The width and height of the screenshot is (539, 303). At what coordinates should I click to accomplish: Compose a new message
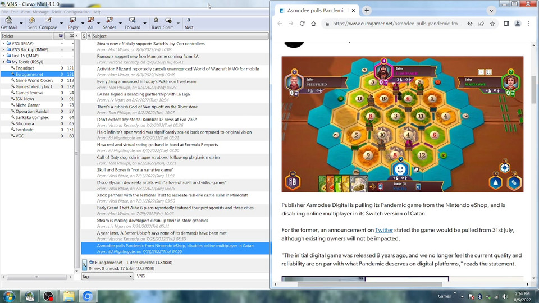[x=48, y=23]
